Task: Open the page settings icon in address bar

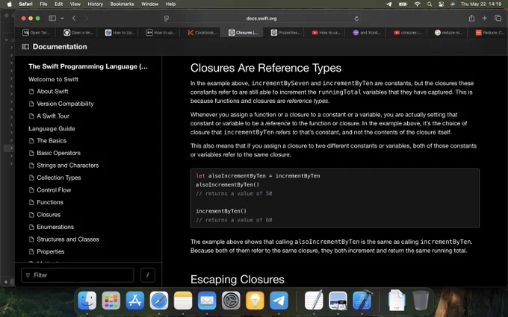Action: point(167,19)
